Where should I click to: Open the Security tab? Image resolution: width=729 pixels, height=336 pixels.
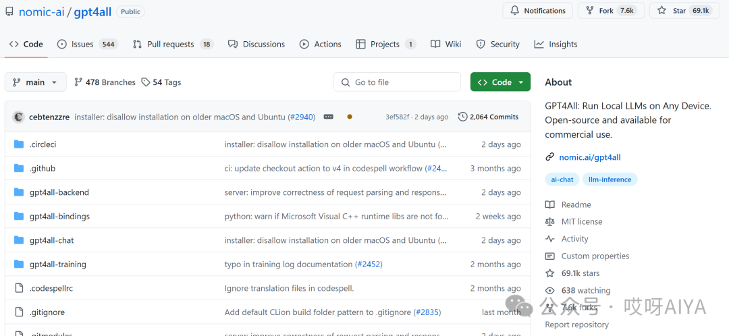[x=497, y=44]
